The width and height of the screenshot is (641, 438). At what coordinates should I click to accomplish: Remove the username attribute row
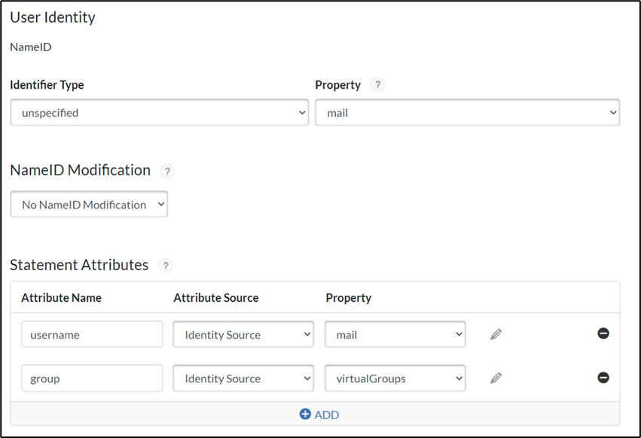603,333
